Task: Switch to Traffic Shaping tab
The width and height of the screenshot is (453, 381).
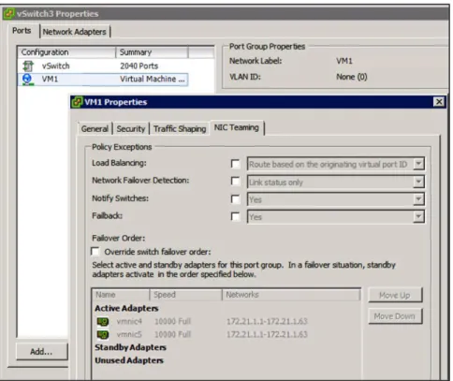Action: [x=180, y=128]
